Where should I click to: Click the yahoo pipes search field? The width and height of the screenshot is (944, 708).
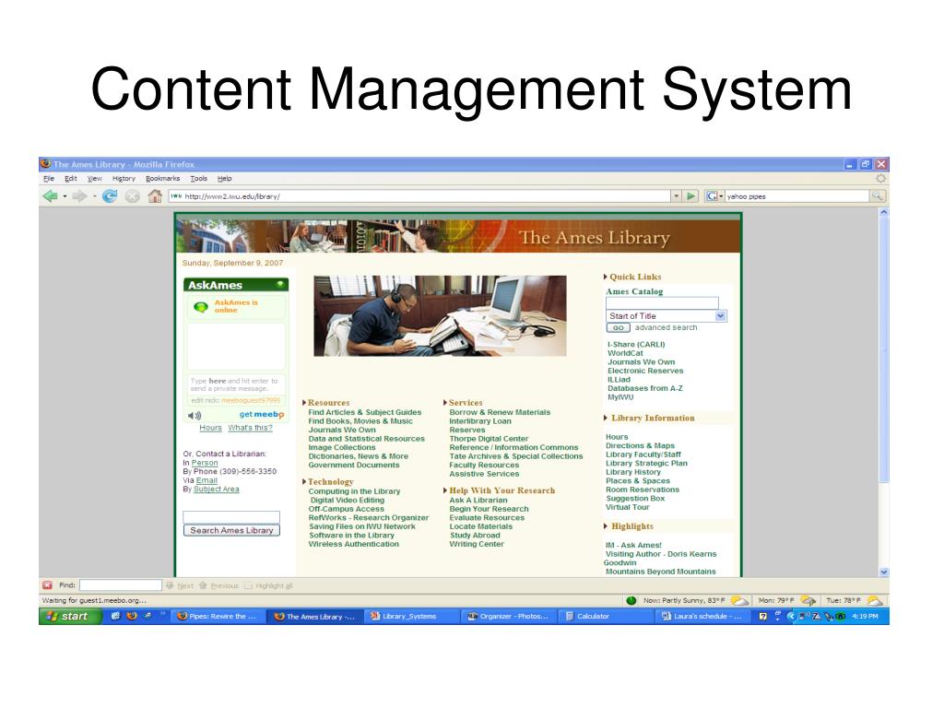tap(796, 196)
